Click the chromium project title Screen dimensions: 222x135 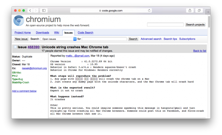point(43,19)
